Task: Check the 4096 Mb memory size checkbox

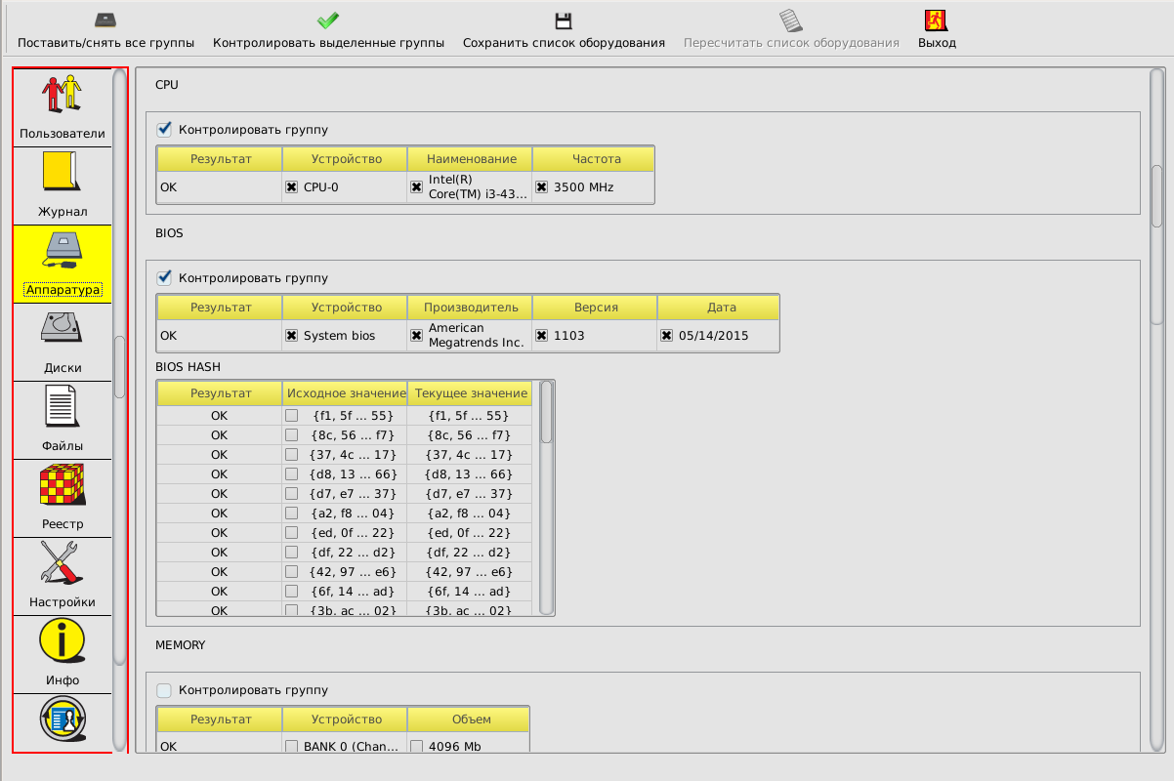Action: [x=416, y=747]
